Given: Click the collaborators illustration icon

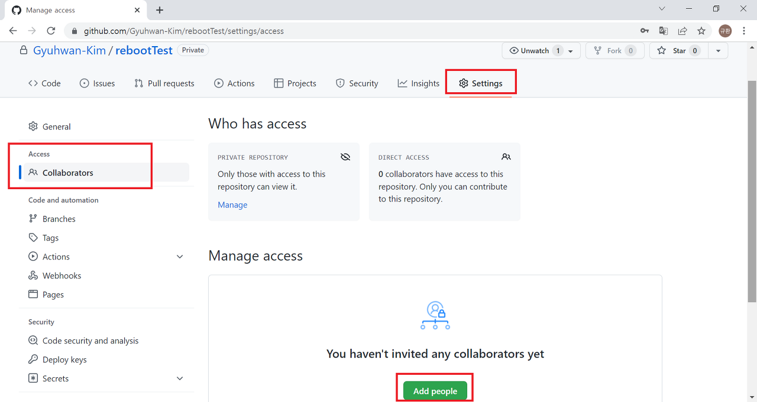Looking at the screenshot, I should coord(435,315).
